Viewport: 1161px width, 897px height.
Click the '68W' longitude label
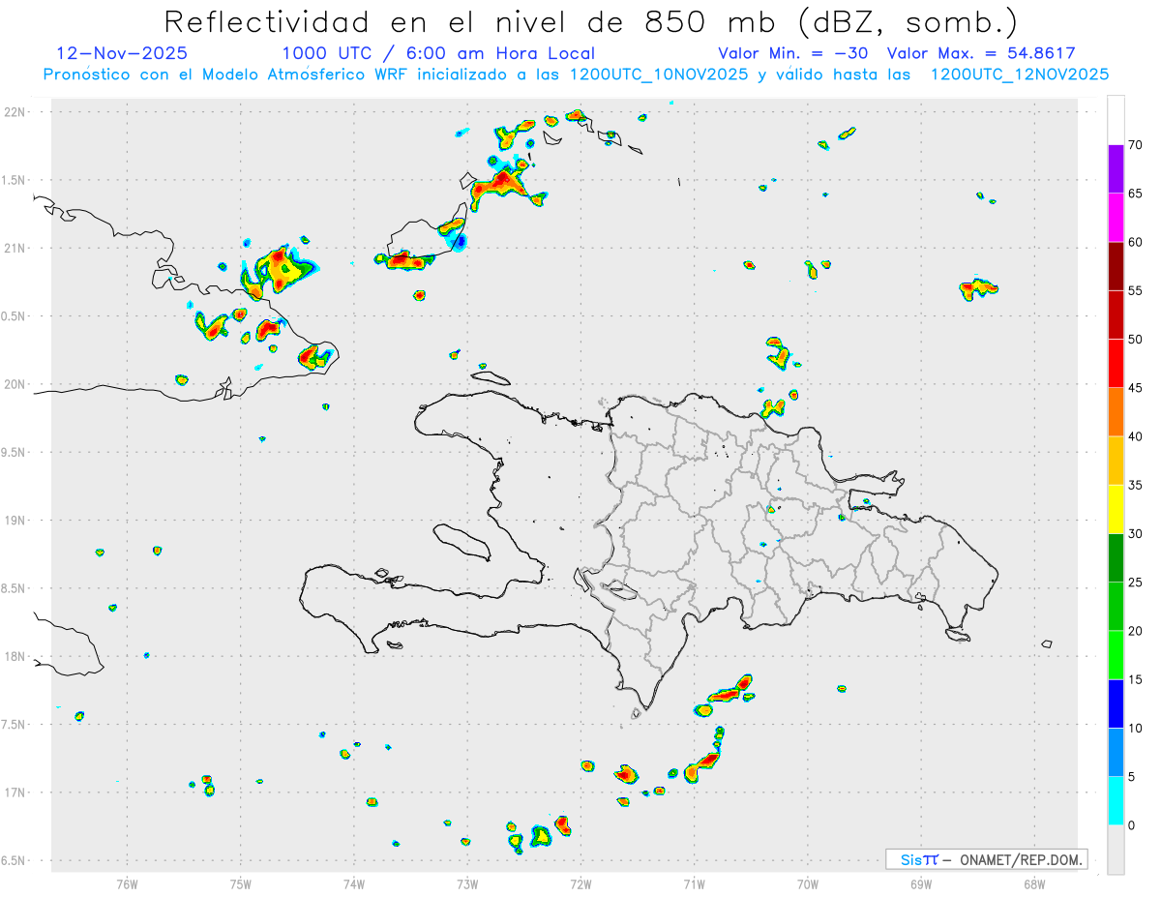coord(1034,883)
